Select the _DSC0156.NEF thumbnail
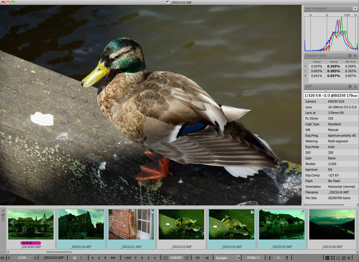Screen dimensions: 359x262 (332, 224)
